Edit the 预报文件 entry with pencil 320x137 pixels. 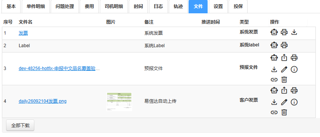[x=284, y=70]
